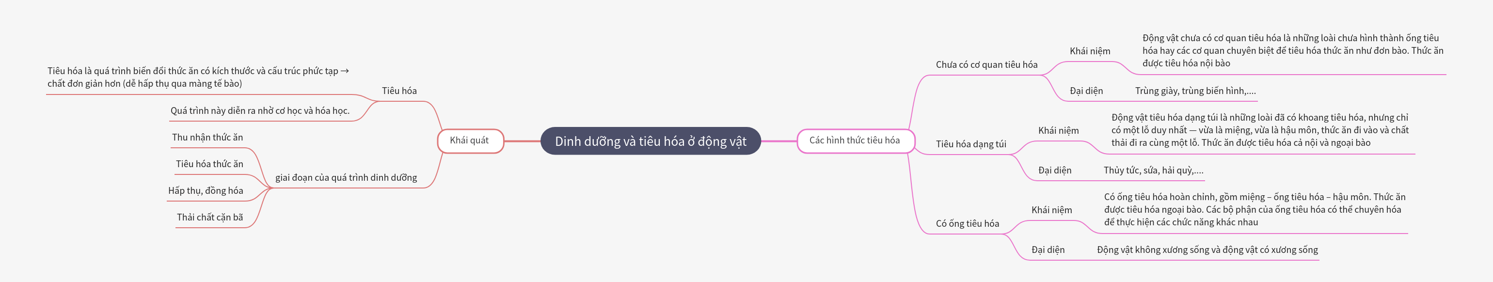The height and width of the screenshot is (282, 1493).
Task: Select the 'Các hình thức tiêu hóa' node
Action: tap(854, 141)
